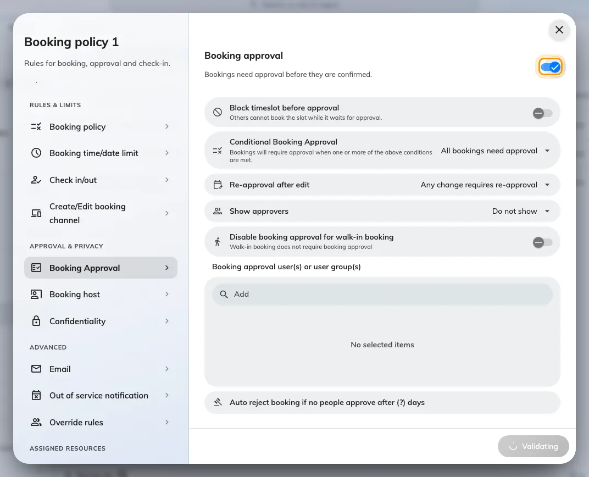Screen dimensions: 589x477
Task: Open Out of service notification settings
Action: pyautogui.click(x=101, y=396)
